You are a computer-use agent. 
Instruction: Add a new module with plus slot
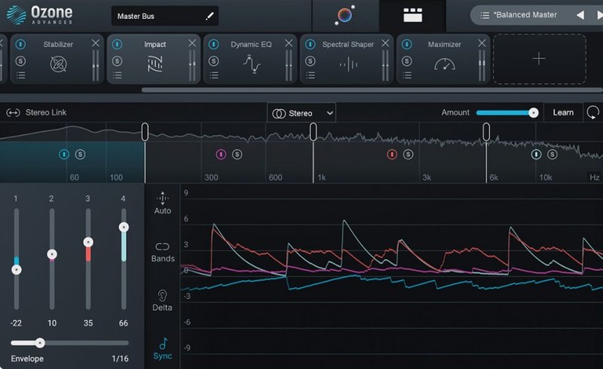[x=539, y=59]
